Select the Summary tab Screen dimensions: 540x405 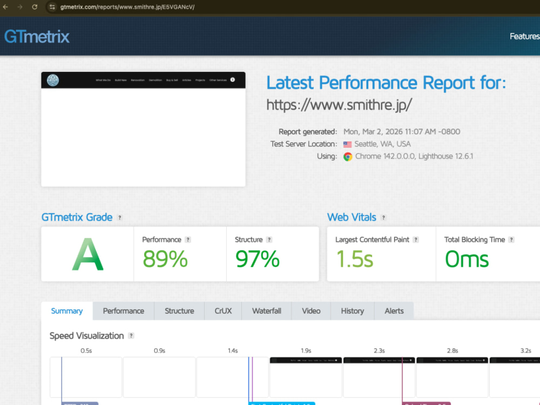pyautogui.click(x=67, y=311)
